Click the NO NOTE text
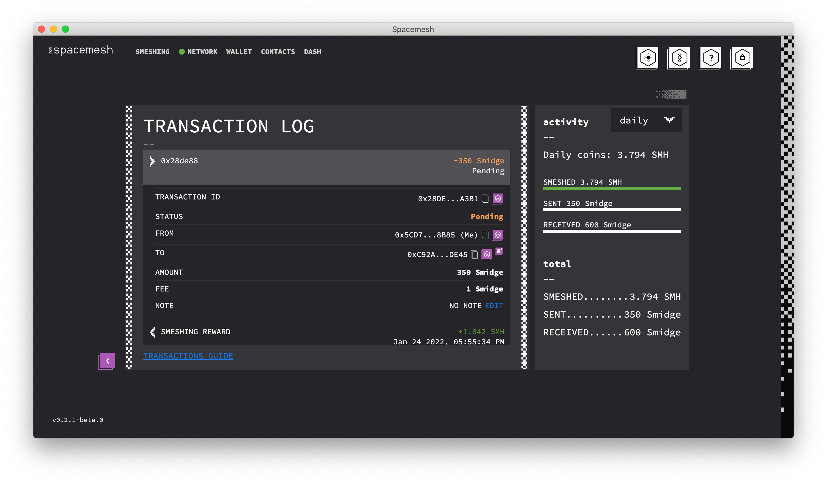The height and width of the screenshot is (482, 827). [x=465, y=306]
